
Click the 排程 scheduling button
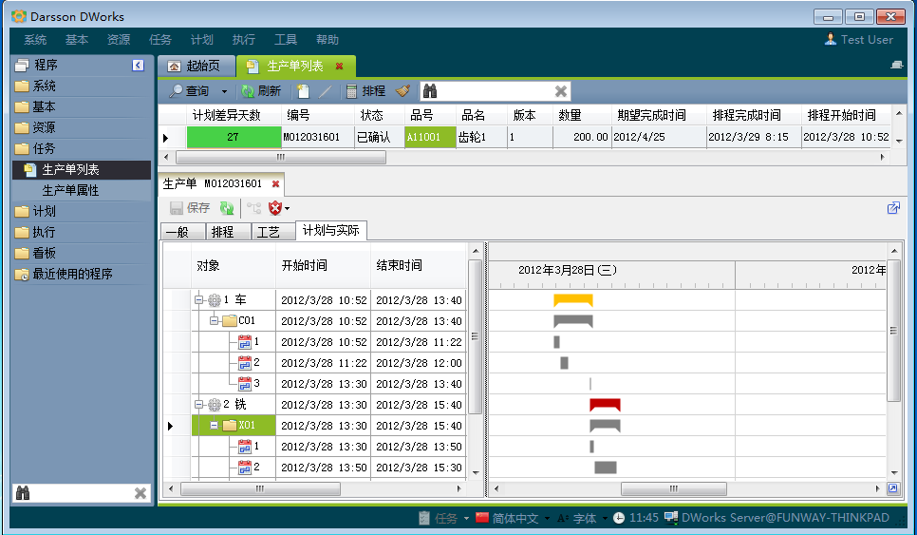pyautogui.click(x=365, y=91)
